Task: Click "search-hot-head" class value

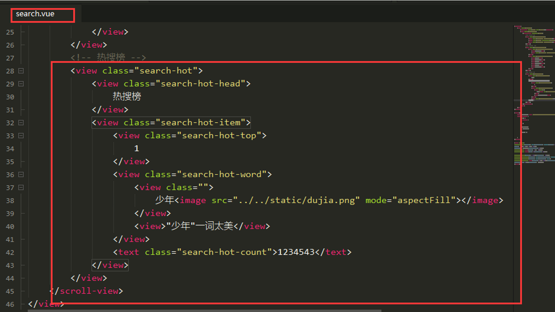Action: pyautogui.click(x=200, y=84)
